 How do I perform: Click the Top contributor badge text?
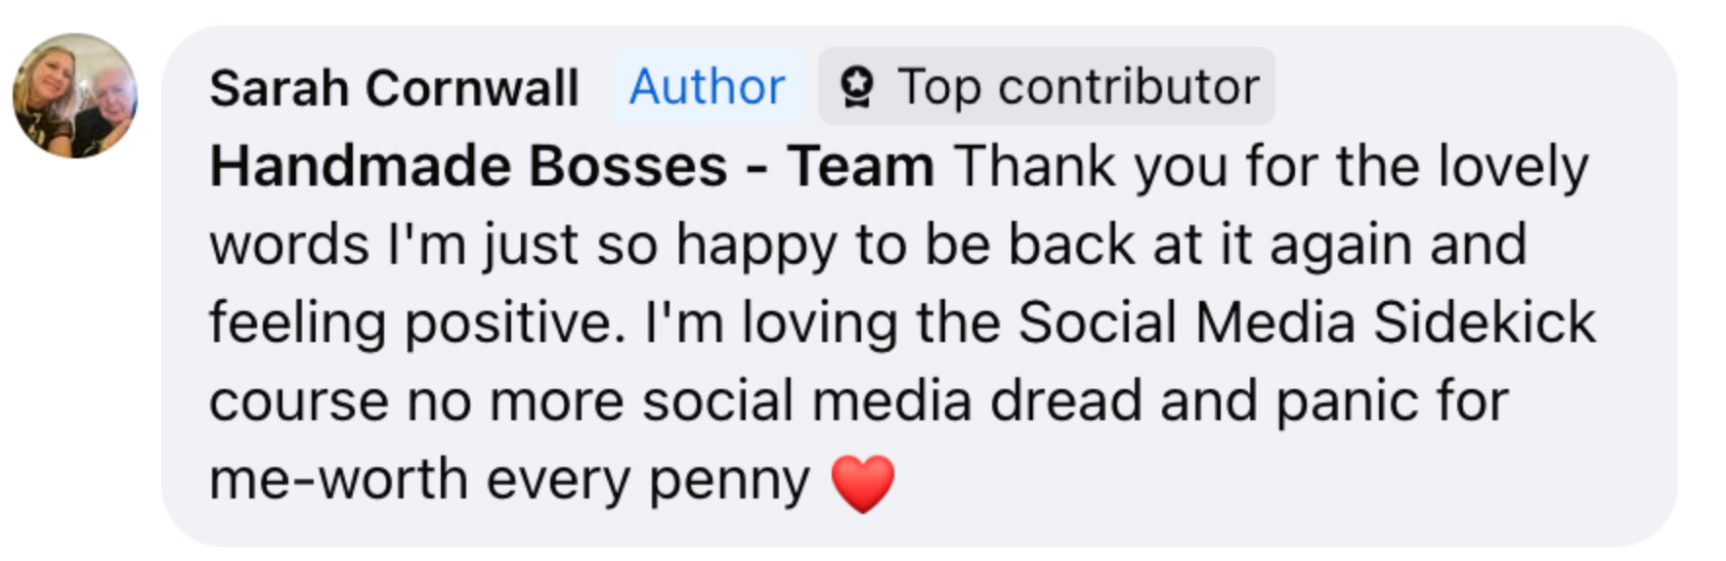(x=1078, y=87)
